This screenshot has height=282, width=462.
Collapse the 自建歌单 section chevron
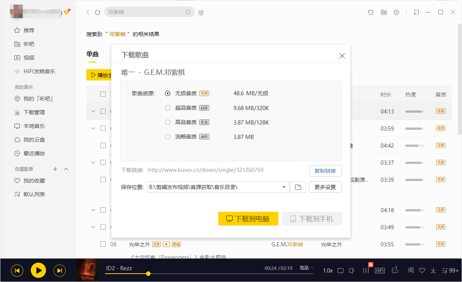tap(66, 169)
